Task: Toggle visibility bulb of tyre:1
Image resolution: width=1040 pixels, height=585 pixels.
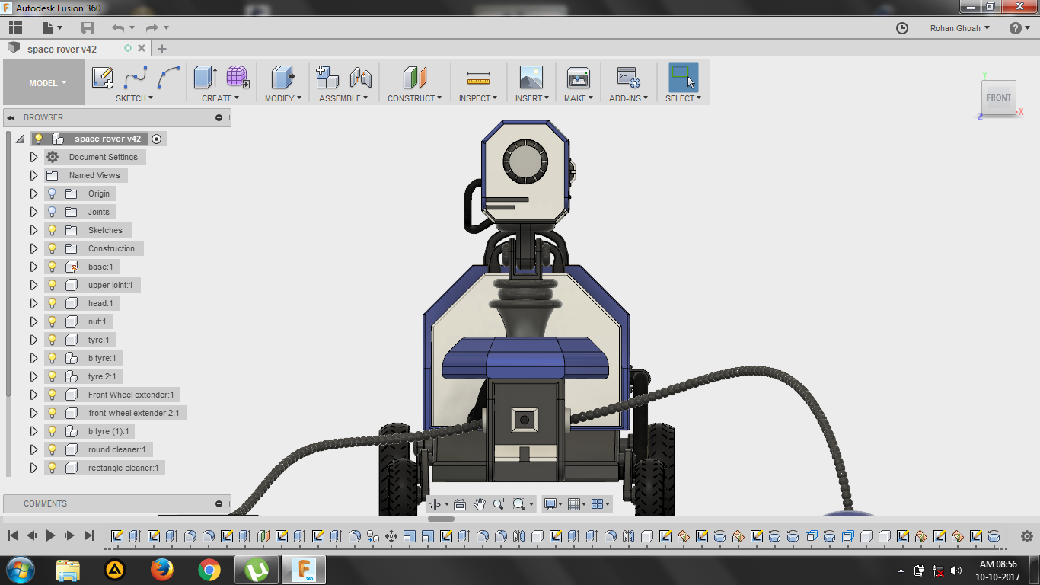Action: [52, 340]
